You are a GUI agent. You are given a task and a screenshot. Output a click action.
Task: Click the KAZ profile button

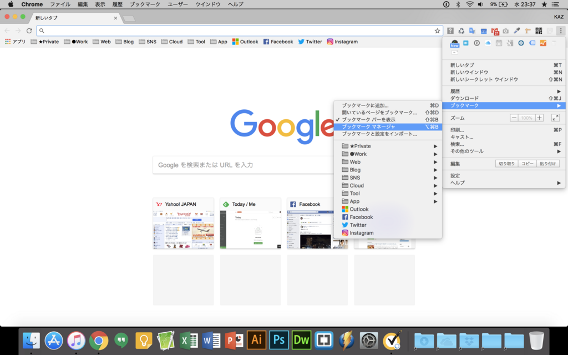pos(559,17)
